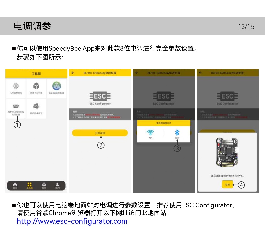Viewport: 265px width, 239px height.
Task: Select the BLHeli_S/BlueJay 电调配置 ESC icon
Action: (16, 106)
